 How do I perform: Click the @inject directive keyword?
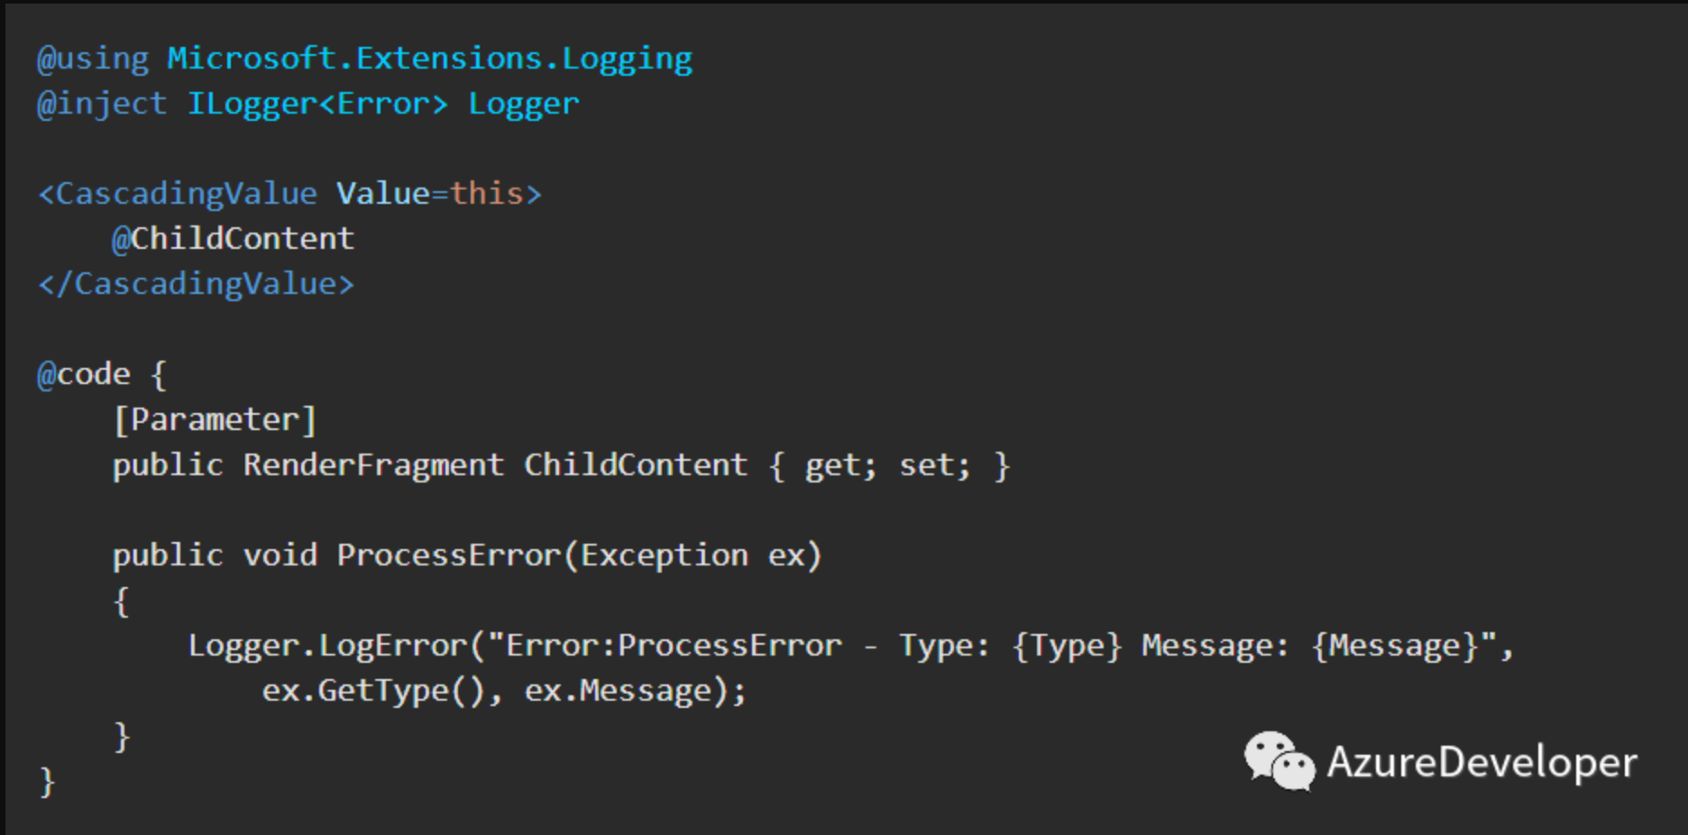pyautogui.click(x=102, y=104)
